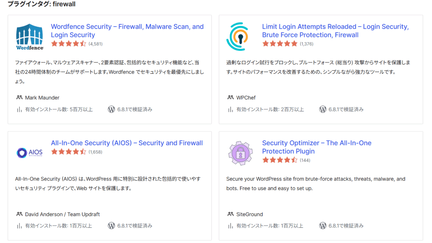Open Security Optimizer plugin title link
This screenshot has height=243, width=432.
point(317,147)
